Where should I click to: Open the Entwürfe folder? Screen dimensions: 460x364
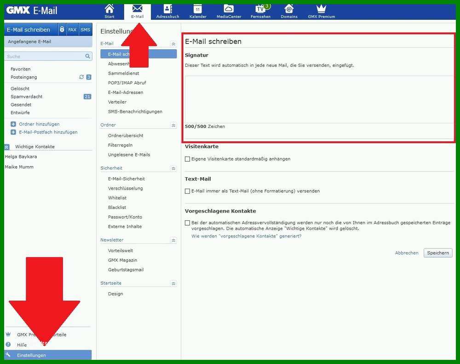click(x=20, y=112)
